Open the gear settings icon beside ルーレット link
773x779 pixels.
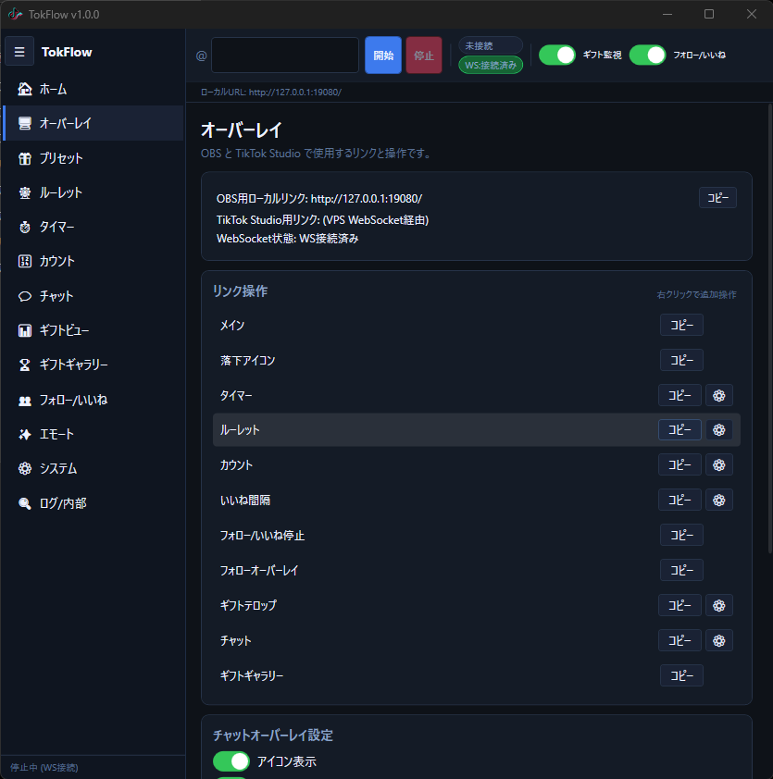coord(719,429)
